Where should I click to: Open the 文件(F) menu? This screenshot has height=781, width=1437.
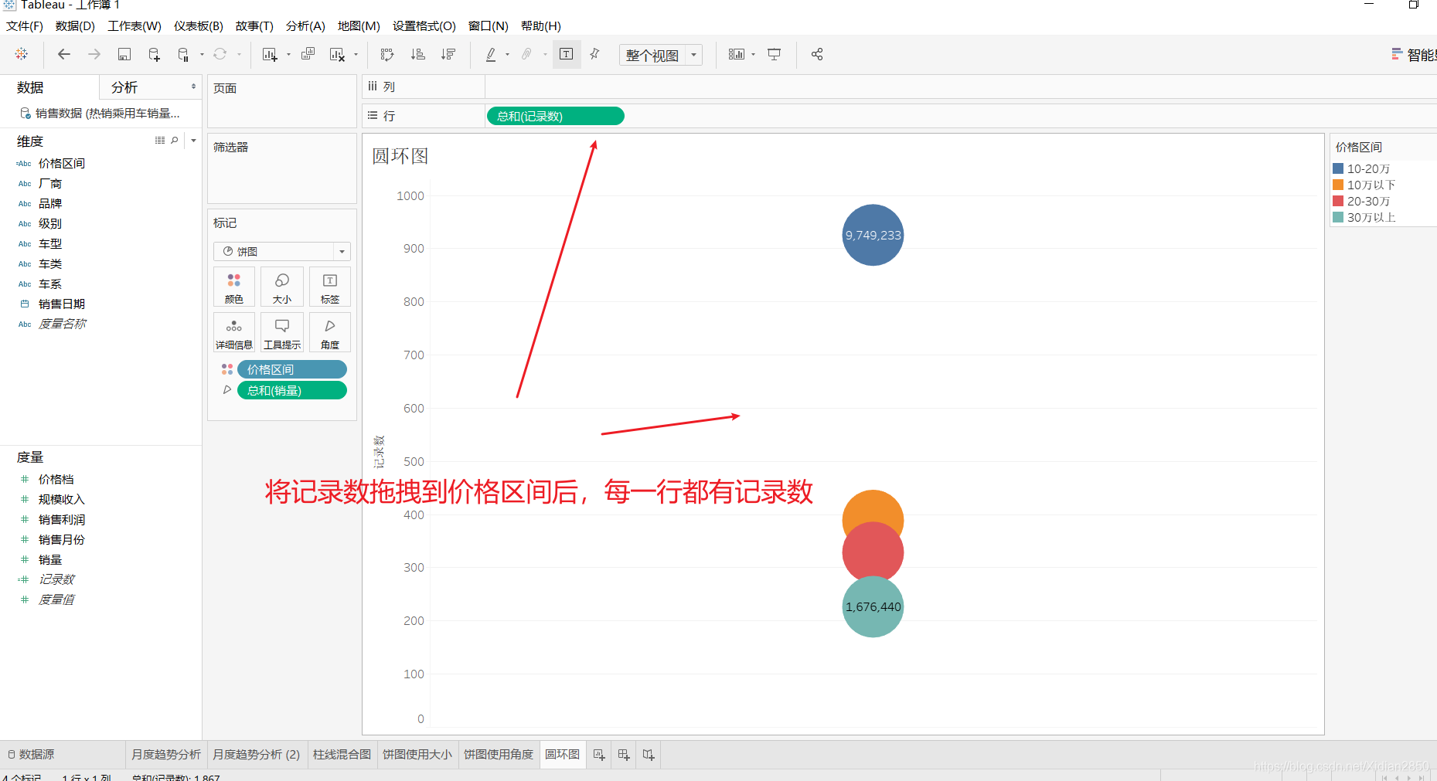25,25
